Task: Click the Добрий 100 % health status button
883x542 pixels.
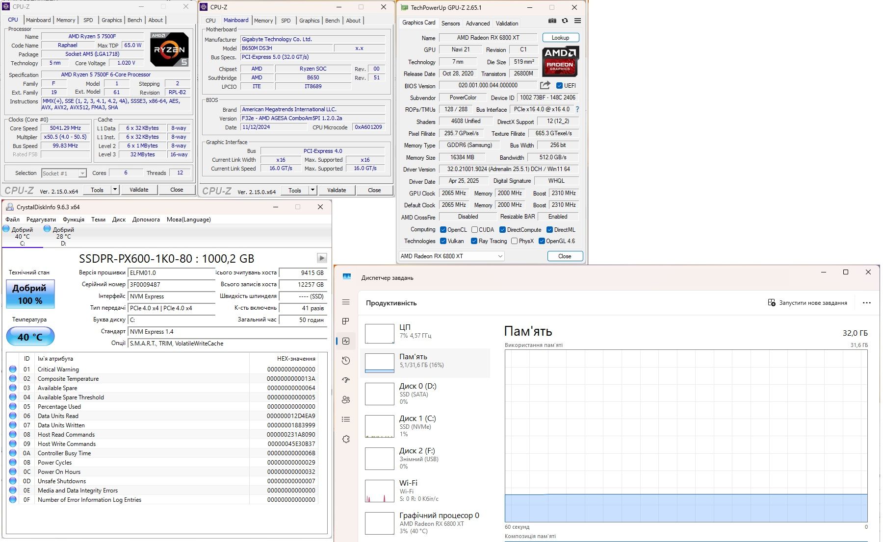Action: [30, 294]
